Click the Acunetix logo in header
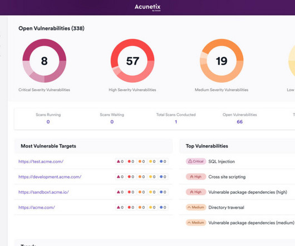The height and width of the screenshot is (246, 295). (147, 8)
